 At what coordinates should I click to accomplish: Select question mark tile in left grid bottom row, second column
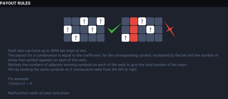coord(76,38)
